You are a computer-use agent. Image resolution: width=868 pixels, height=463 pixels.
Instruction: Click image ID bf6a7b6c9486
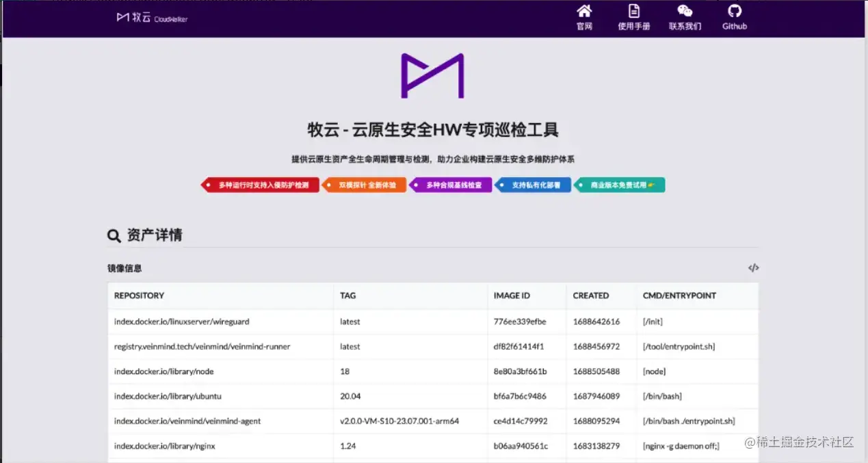(x=520, y=396)
